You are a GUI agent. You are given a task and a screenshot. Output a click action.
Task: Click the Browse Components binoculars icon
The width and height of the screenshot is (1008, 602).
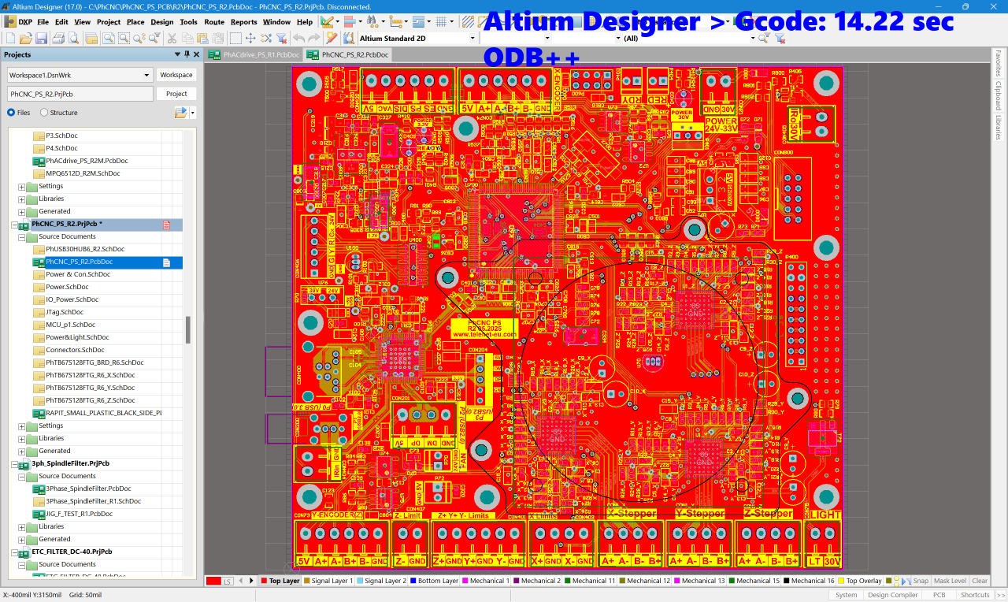[348, 38]
